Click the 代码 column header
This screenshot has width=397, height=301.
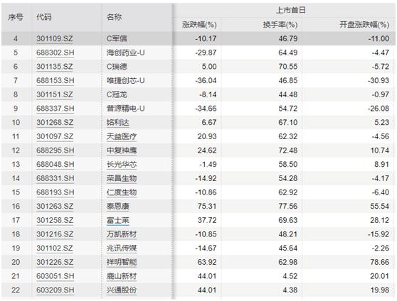[x=44, y=17]
